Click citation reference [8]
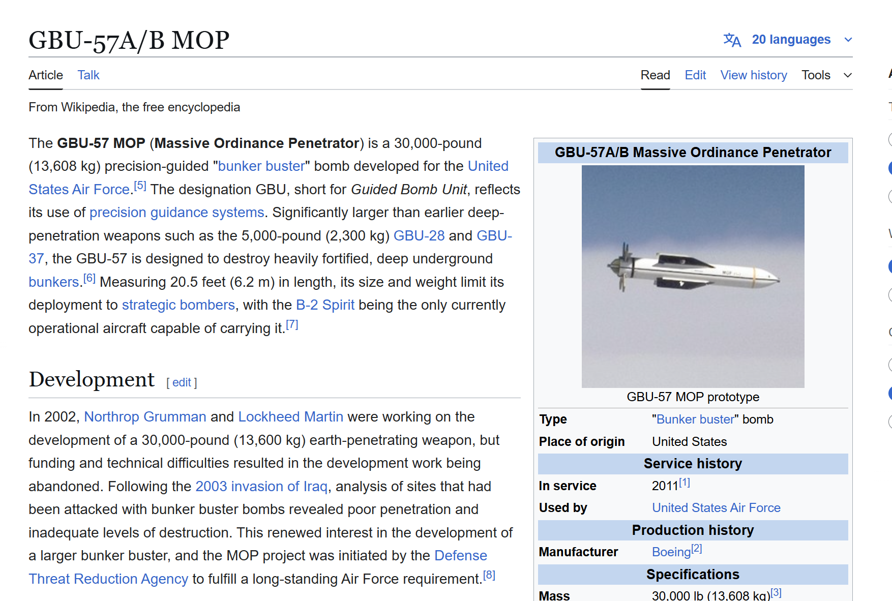892x601 pixels. (x=489, y=575)
